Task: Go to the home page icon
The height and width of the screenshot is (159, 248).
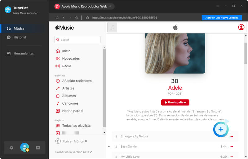Action: [x=57, y=18]
